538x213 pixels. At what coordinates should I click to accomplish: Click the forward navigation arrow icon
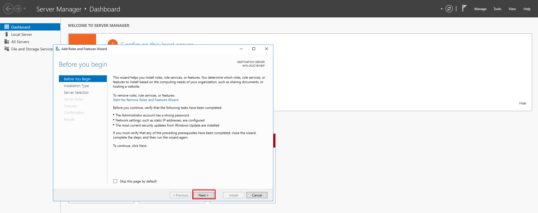[x=18, y=9]
